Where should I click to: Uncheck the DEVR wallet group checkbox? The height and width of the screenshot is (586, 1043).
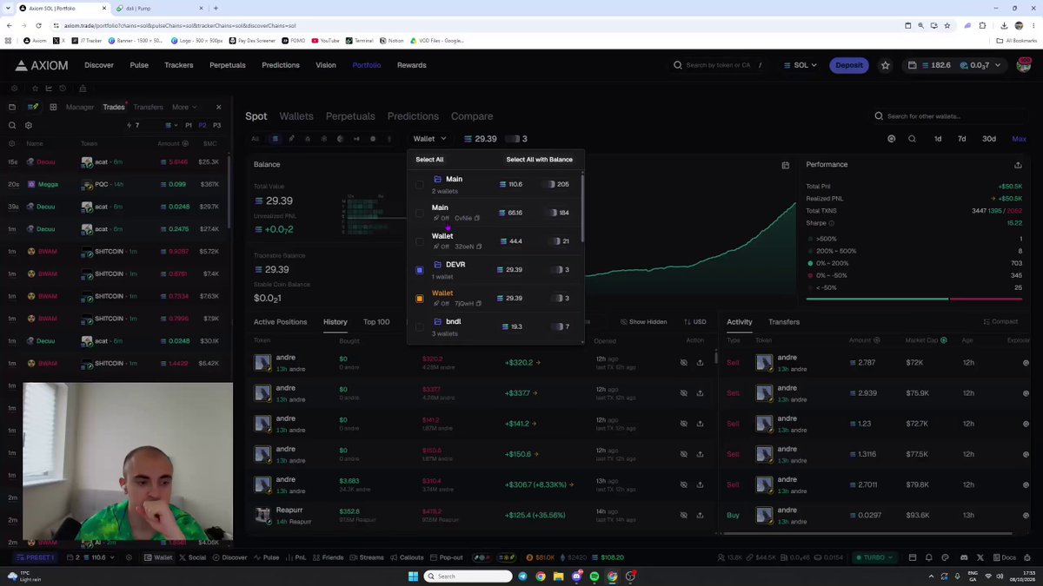pos(420,270)
